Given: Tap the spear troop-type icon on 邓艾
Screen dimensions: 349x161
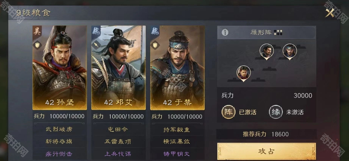Looking at the screenshot, I should tap(96, 45).
